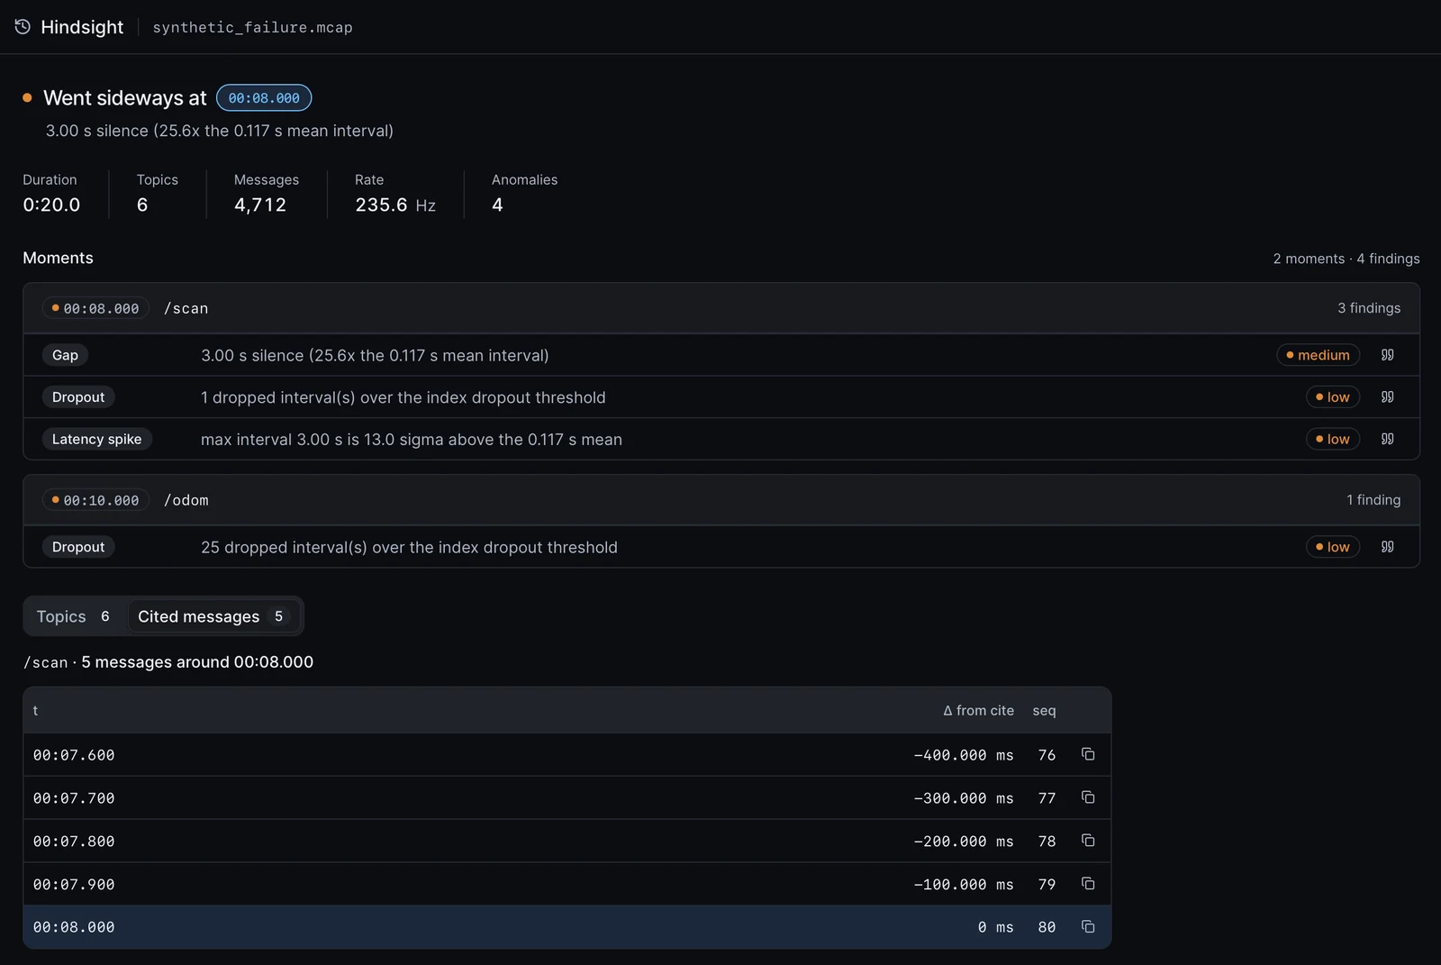Collapse the /odom moment with 1 finding
This screenshot has width=1441, height=965.
721,500
